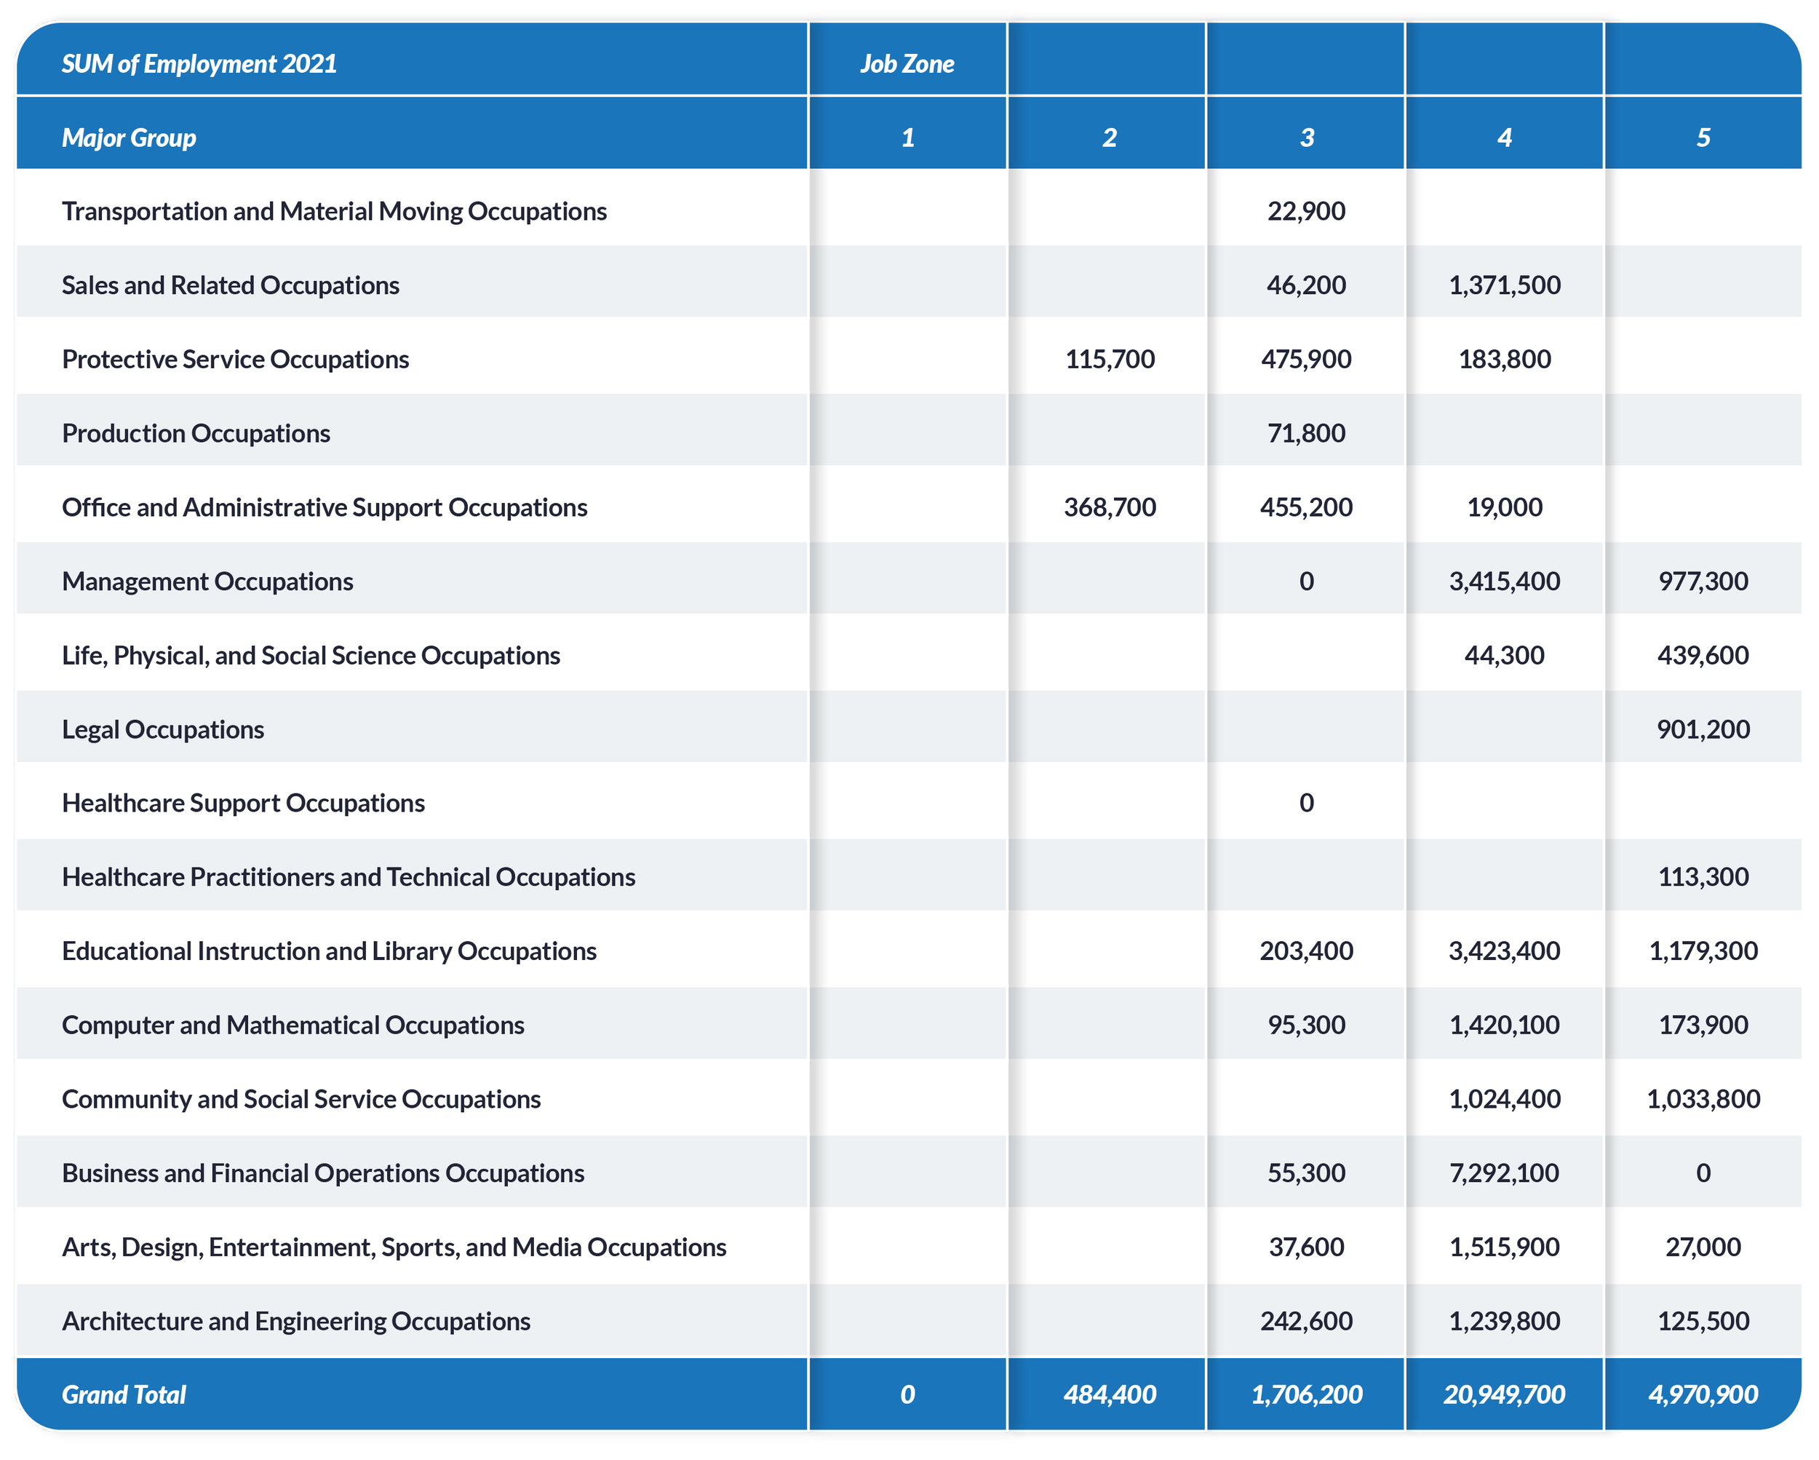Select 'Arts, Design, Entertainment, Sports, and Media Occupations'

coord(394,1247)
